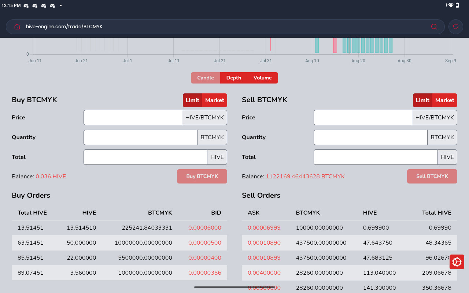Switch chart to Candle view
Screen dimensions: 469x293
pyautogui.click(x=205, y=78)
